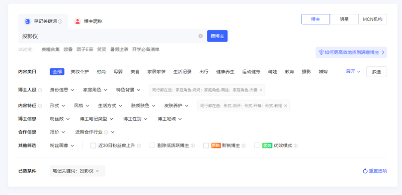The width and height of the screenshot is (402, 195).
Task: Click info icon after 近30日粉丝数上升
Action: pyautogui.click(x=139, y=146)
